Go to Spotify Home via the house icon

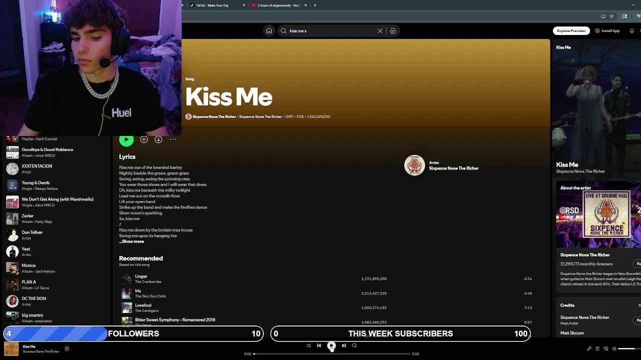pyautogui.click(x=269, y=31)
